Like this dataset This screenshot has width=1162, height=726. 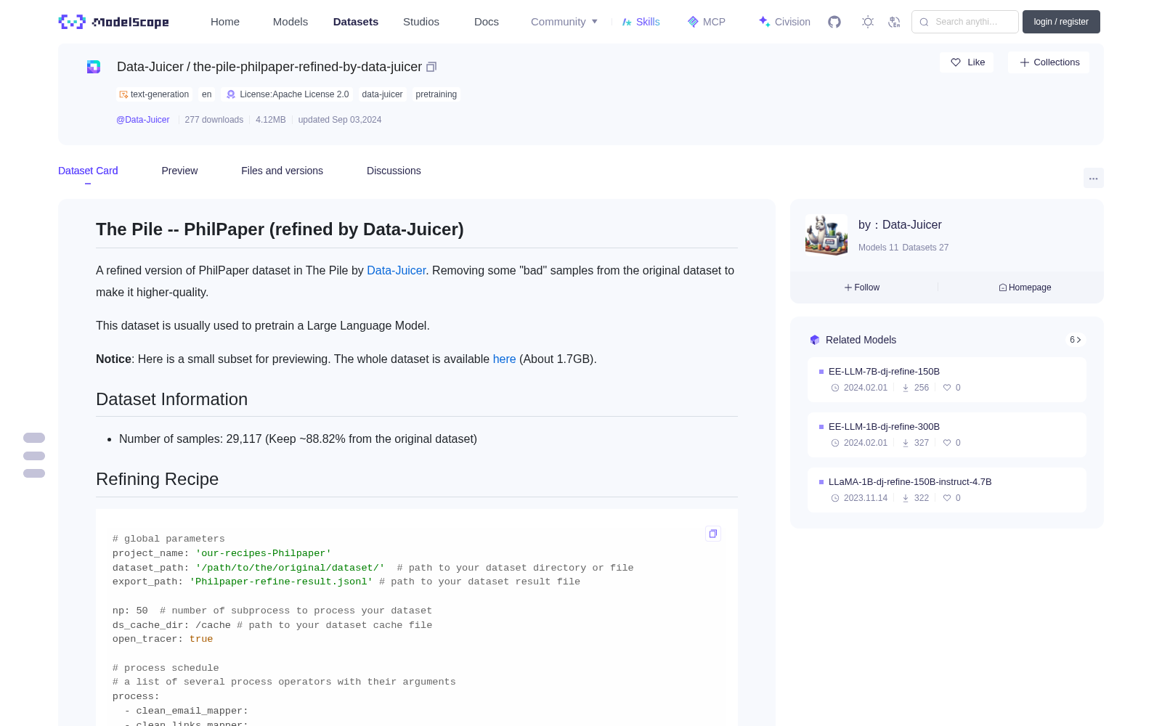point(967,62)
